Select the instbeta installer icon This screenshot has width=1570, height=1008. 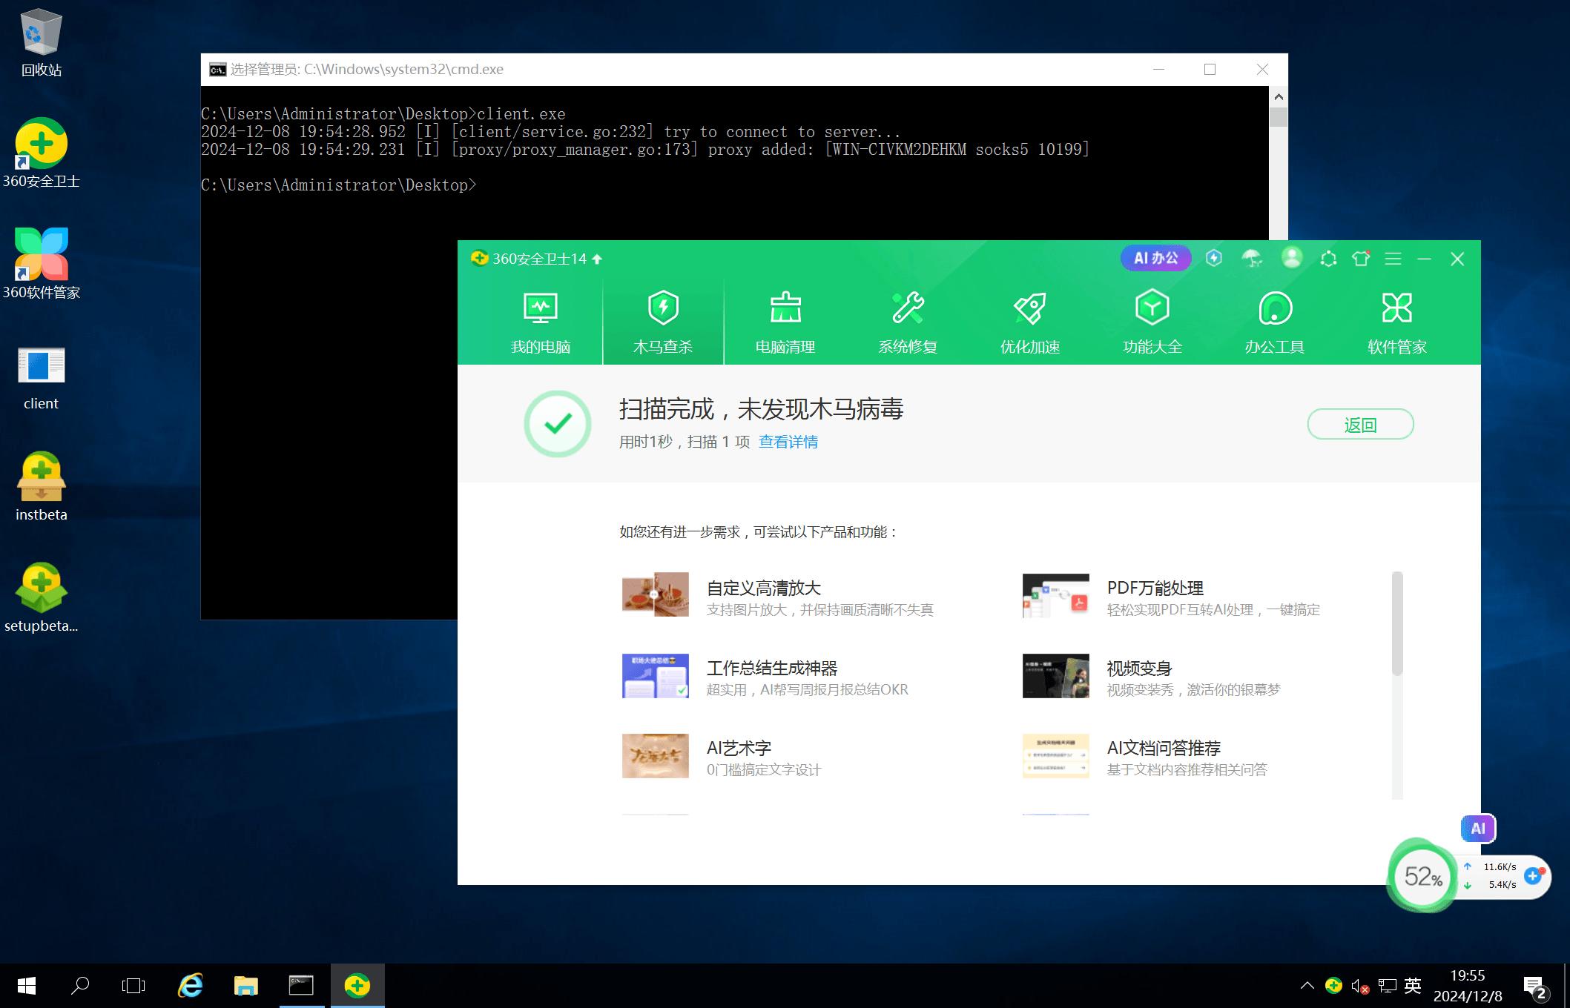pos(41,487)
